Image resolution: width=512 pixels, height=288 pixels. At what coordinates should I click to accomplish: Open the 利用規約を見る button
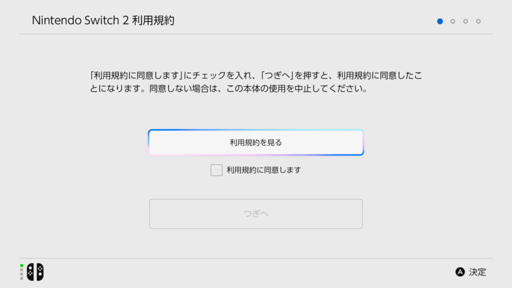(256, 142)
